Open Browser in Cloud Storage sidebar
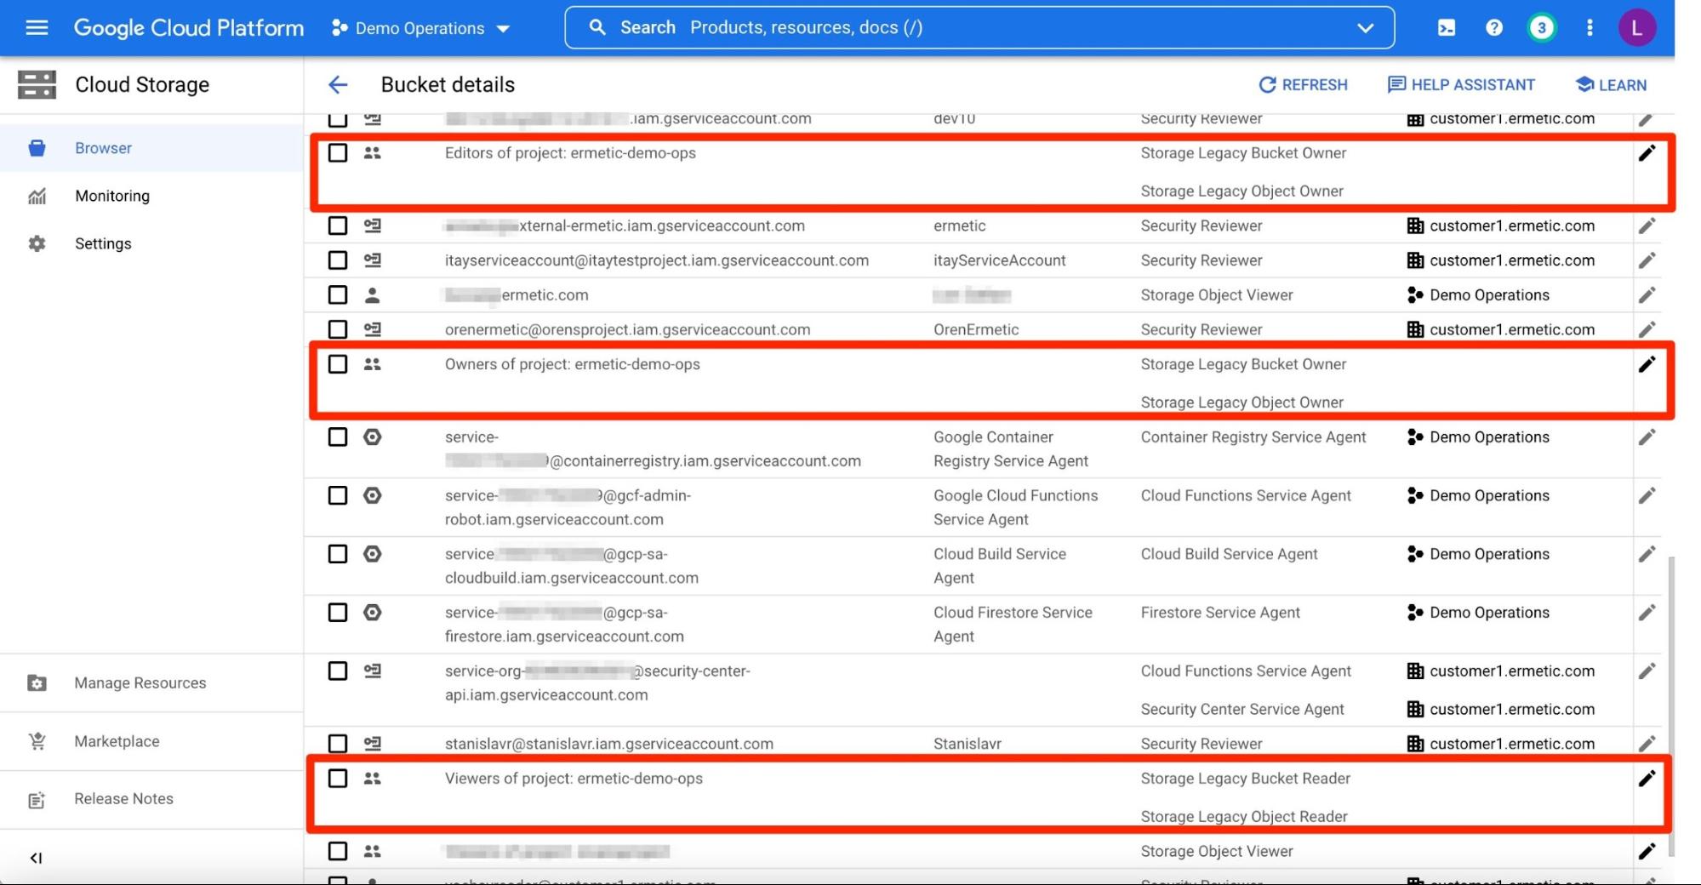 click(x=151, y=148)
